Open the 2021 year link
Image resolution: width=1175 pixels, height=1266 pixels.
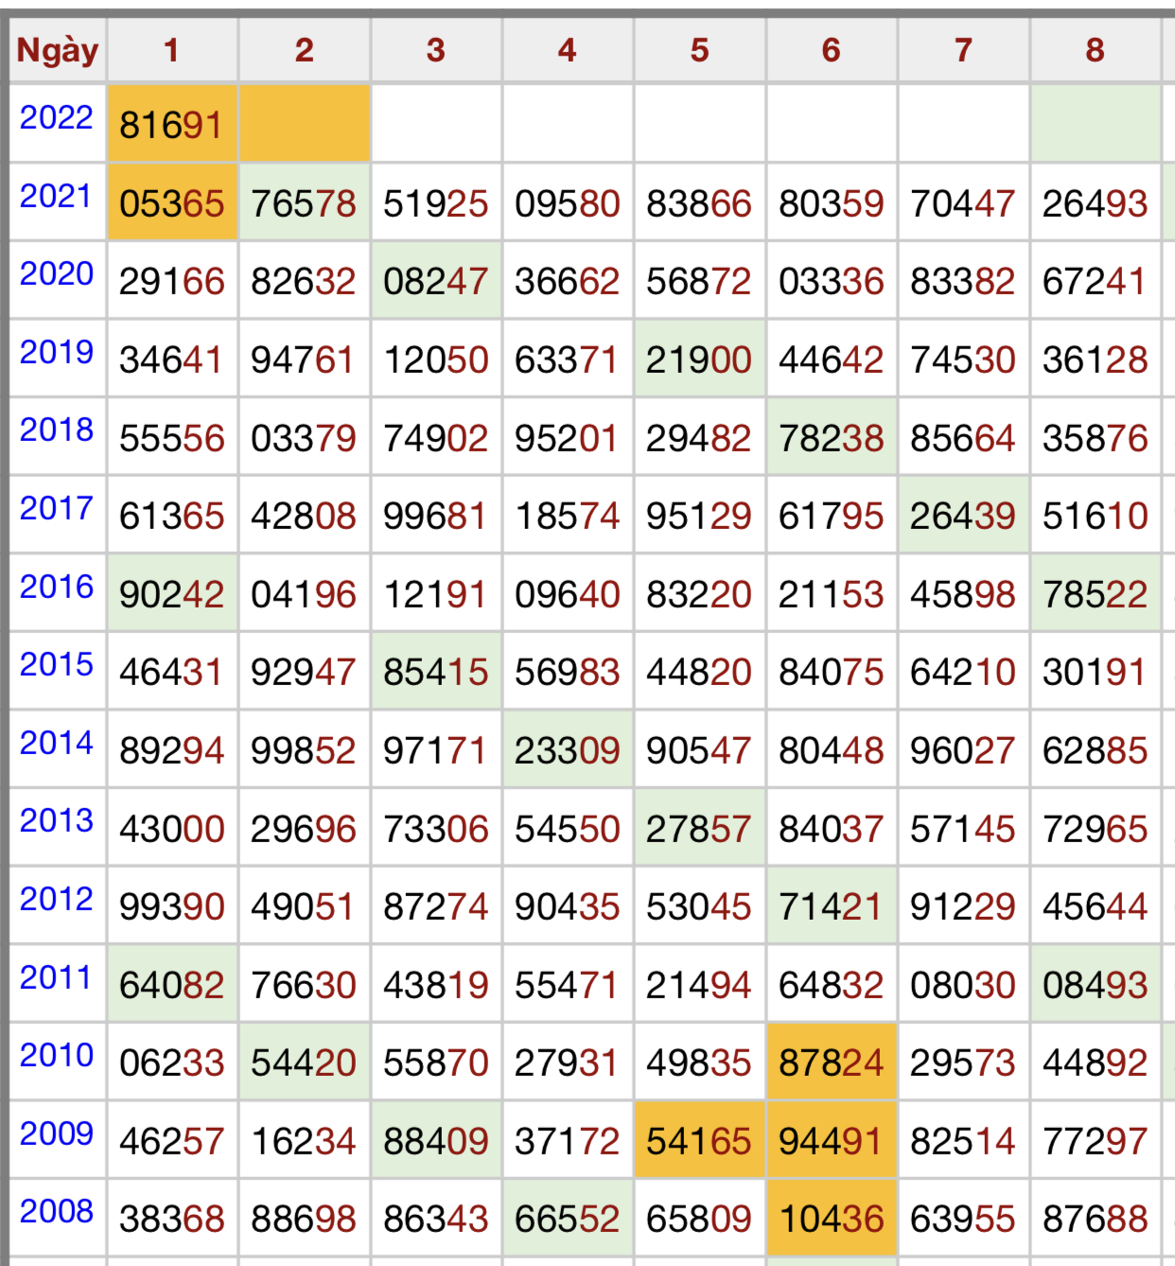click(x=57, y=197)
